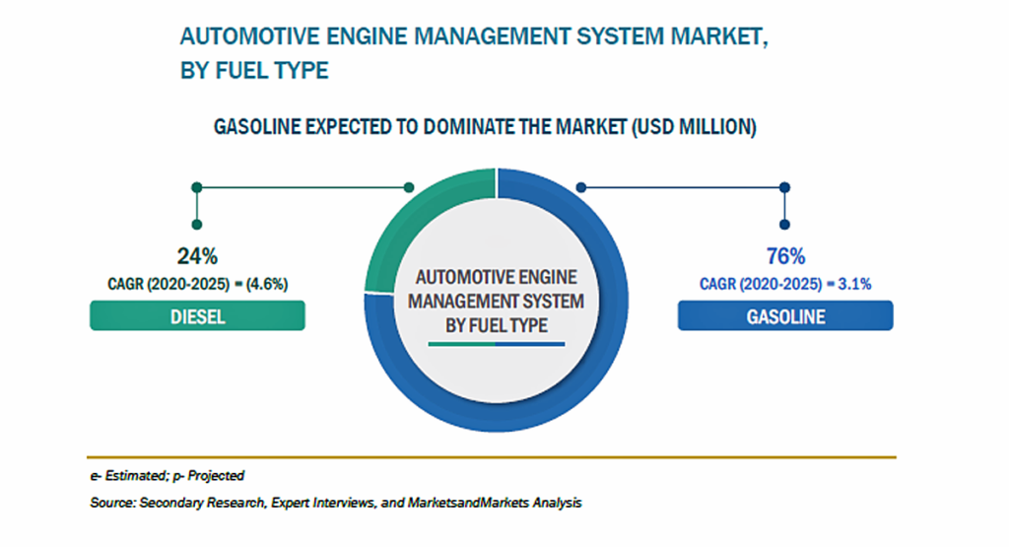1009x547 pixels.
Task: Click the Source: Secondary Research citation line
Action: (x=335, y=503)
